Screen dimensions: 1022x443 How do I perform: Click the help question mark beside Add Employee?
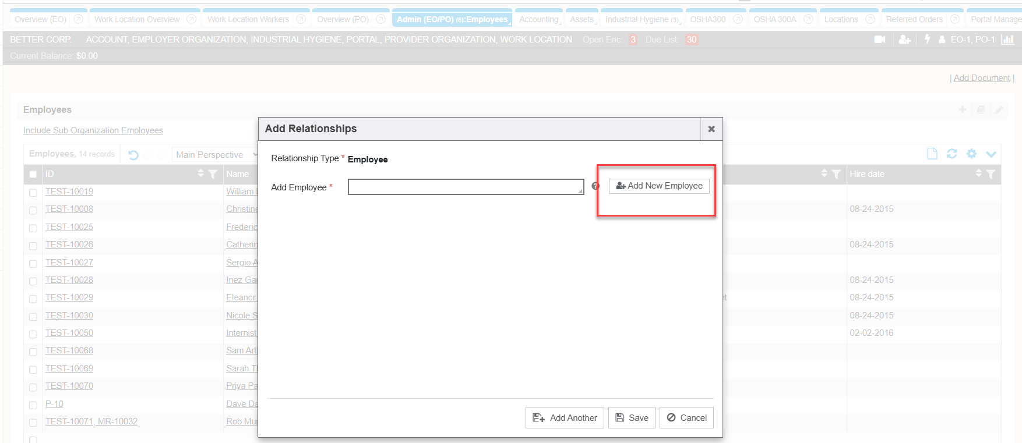point(595,186)
